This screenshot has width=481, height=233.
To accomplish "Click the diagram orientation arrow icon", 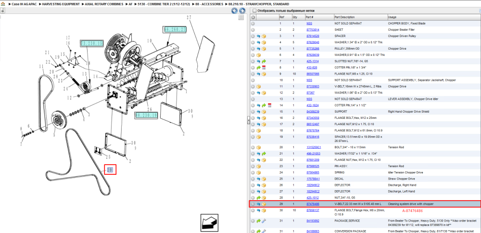I will click(x=209, y=222).
